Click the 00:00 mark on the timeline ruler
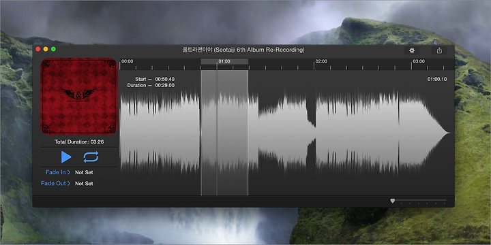Image resolution: width=491 pixels, height=245 pixels. tap(127, 61)
